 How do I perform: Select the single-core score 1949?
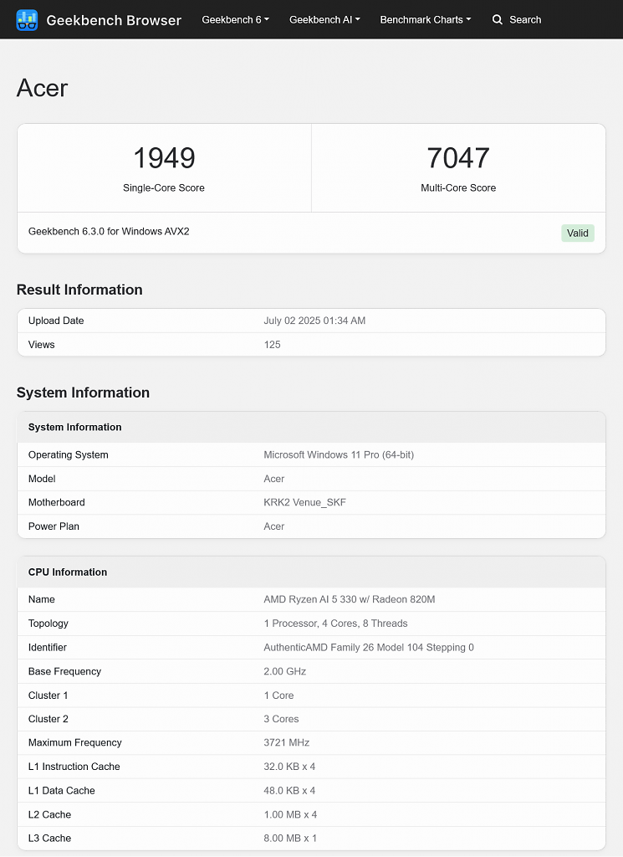pyautogui.click(x=164, y=158)
